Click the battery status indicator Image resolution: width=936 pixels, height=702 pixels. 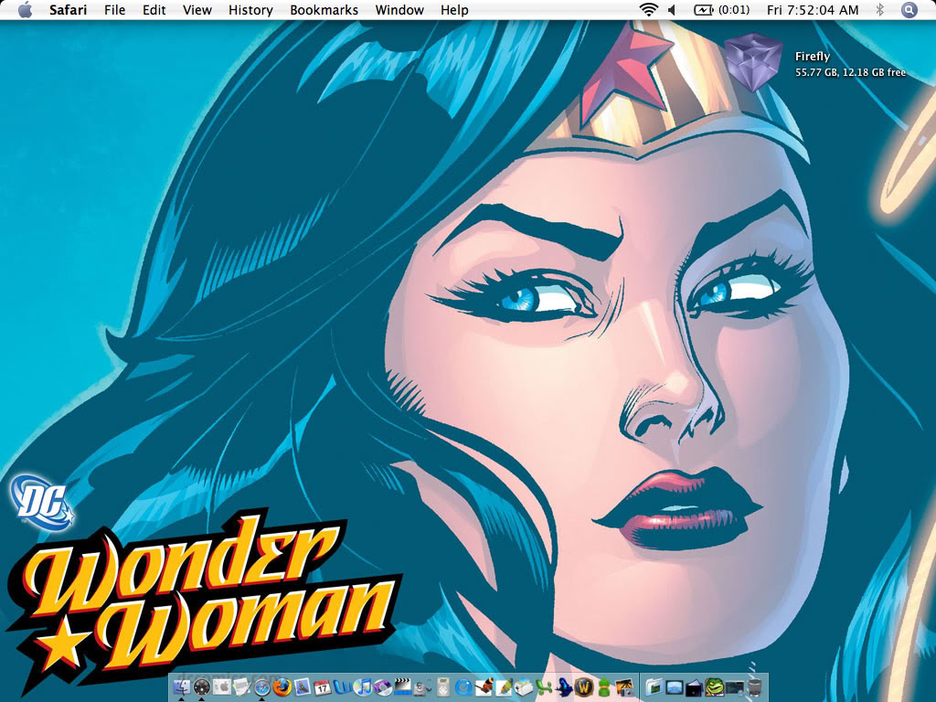pyautogui.click(x=721, y=9)
